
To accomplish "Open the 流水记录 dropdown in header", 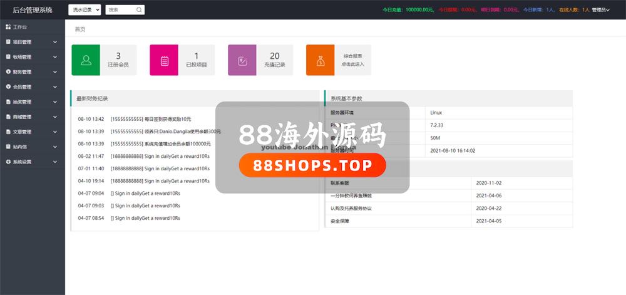I will pyautogui.click(x=85, y=10).
